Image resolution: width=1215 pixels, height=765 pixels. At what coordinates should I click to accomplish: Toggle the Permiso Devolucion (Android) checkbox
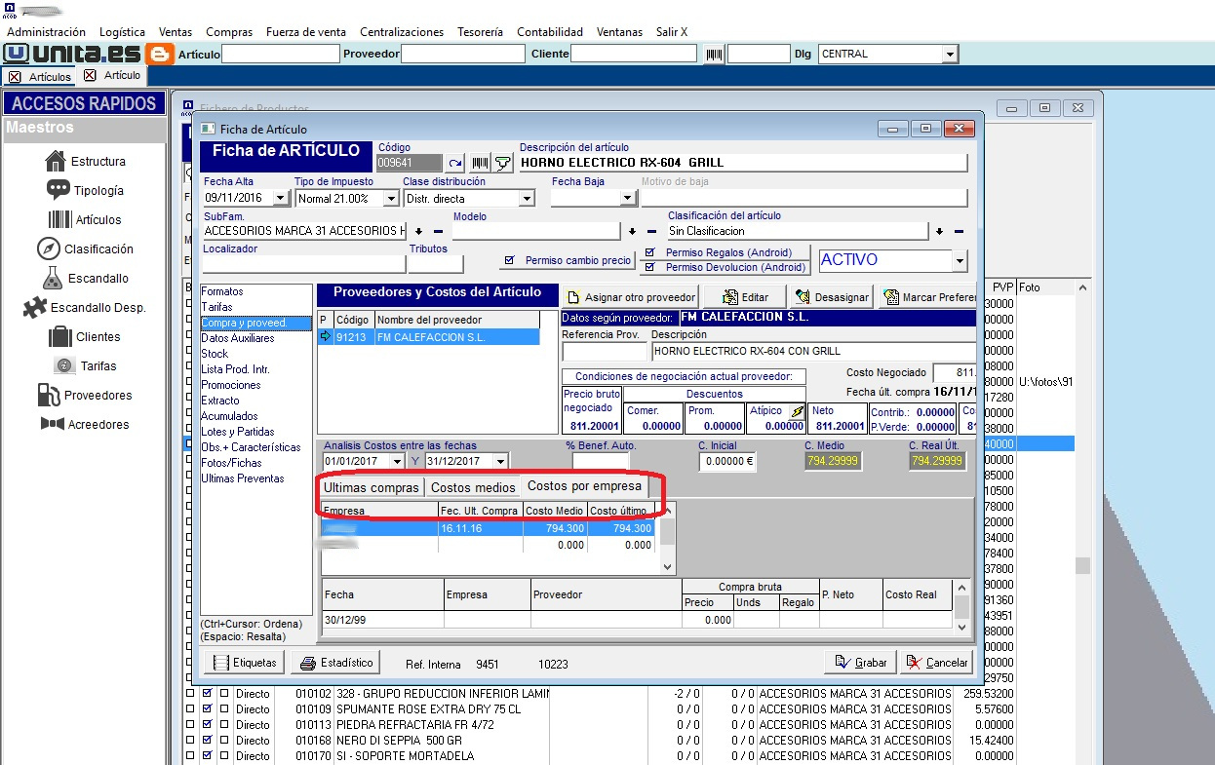649,267
